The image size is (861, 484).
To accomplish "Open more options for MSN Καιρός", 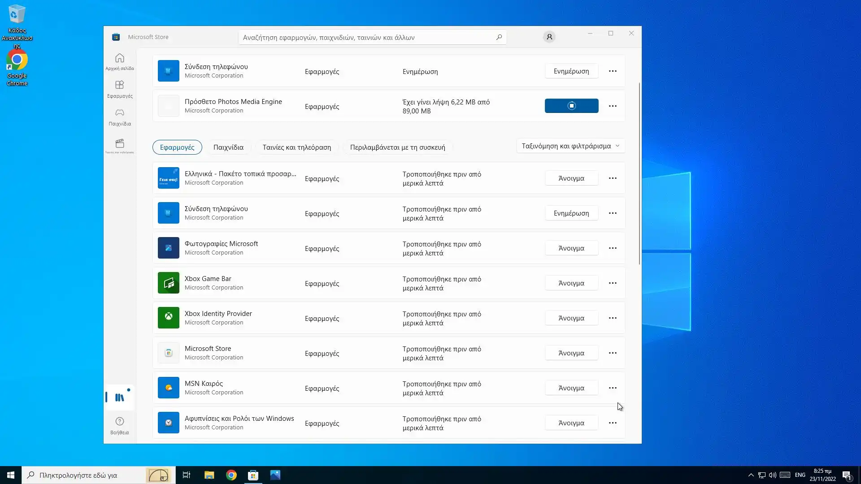I will click(613, 388).
